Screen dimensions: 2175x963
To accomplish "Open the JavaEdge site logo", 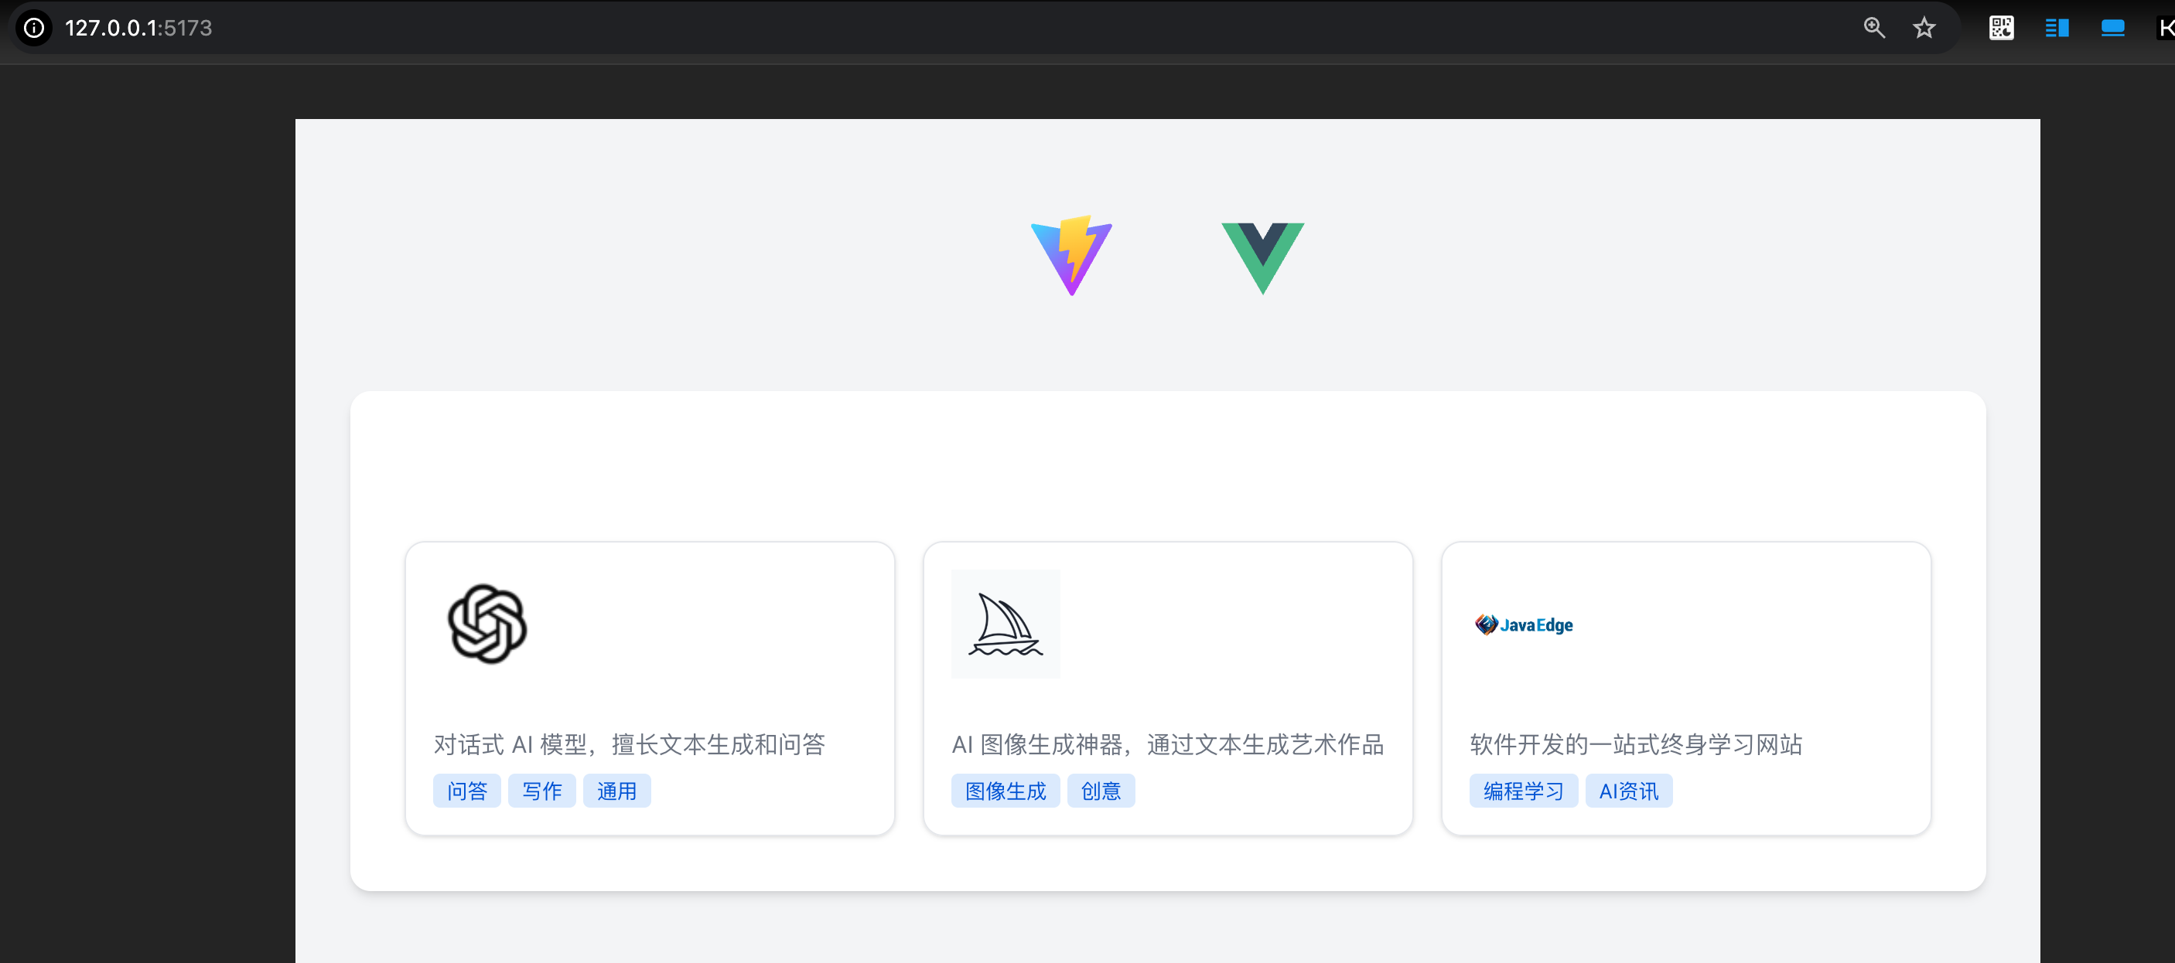I will point(1522,624).
